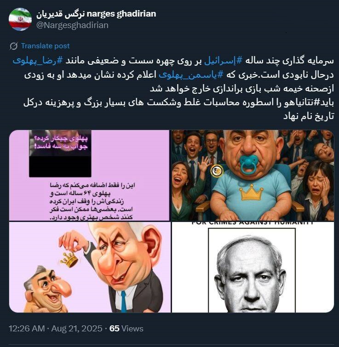Open the black-and-white portrait image
The image size is (339, 347).
coord(253,267)
